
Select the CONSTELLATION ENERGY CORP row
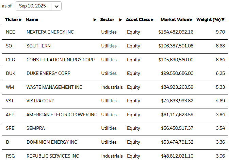[x=61, y=60]
